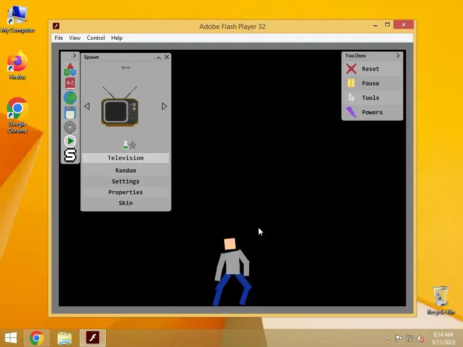Open the Recycle Bin desktop icon
The width and height of the screenshot is (463, 347).
coord(440,300)
